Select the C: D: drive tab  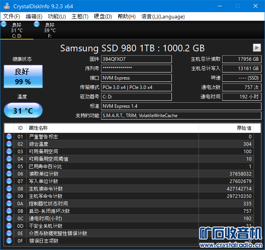pos(17,30)
